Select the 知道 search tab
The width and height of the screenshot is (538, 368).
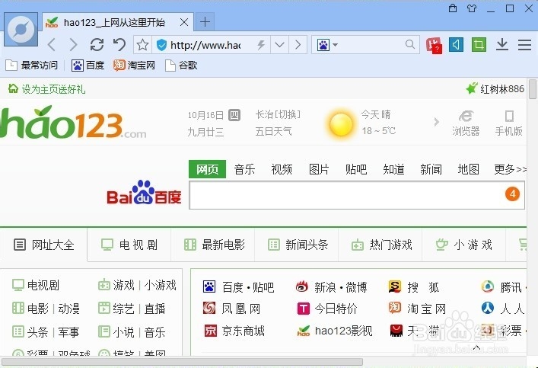(393, 169)
